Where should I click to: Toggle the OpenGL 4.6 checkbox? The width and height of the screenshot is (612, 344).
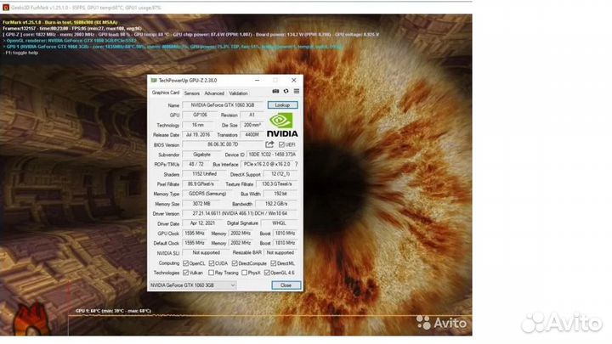tap(267, 273)
